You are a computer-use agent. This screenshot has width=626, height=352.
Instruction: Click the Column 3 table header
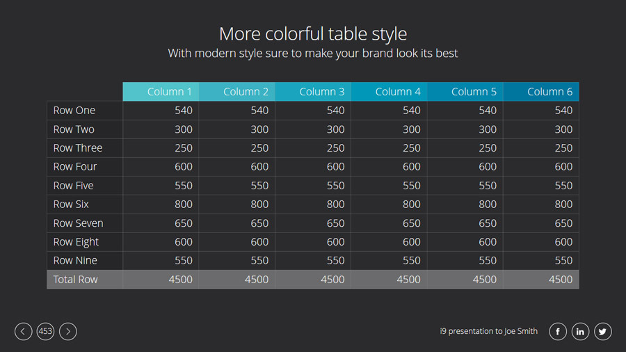tap(313, 92)
